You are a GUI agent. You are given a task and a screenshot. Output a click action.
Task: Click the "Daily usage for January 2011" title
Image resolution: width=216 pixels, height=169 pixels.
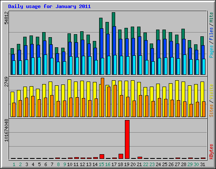point(49,6)
